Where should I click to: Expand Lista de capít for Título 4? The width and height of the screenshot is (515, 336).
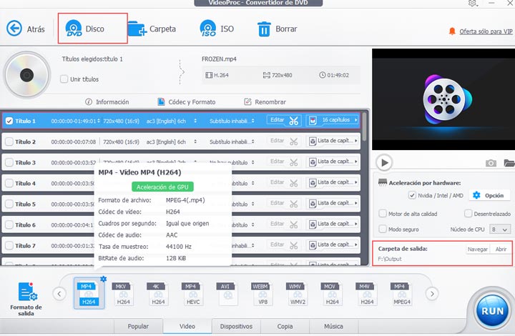[333, 183]
